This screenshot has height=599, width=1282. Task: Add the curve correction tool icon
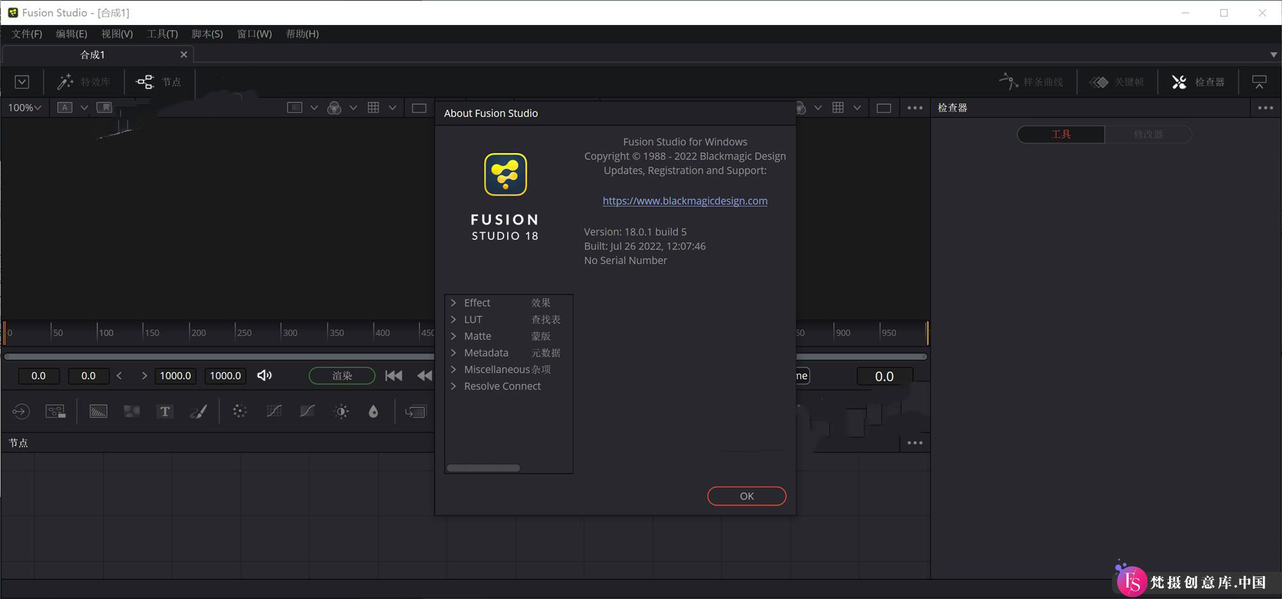(308, 411)
